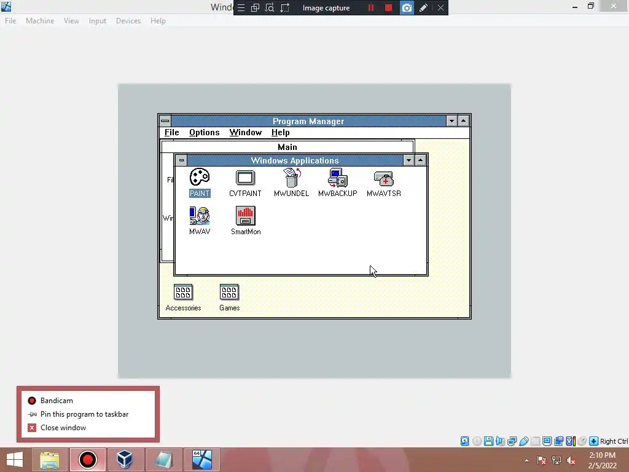Open File Explorer from the taskbar
Screen dimensions: 629x472
[x=49, y=460]
